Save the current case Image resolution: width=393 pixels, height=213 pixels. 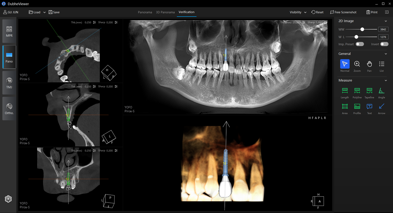(54, 12)
